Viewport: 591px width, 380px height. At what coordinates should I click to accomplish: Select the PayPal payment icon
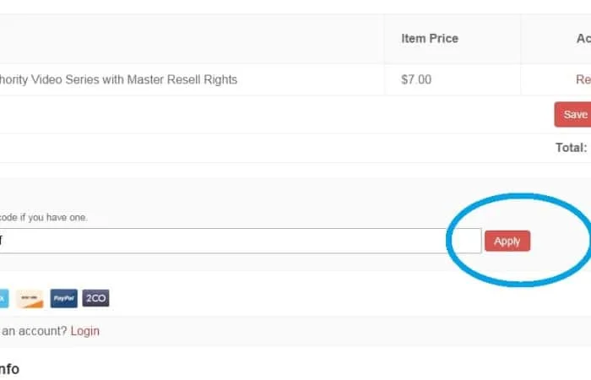point(63,299)
